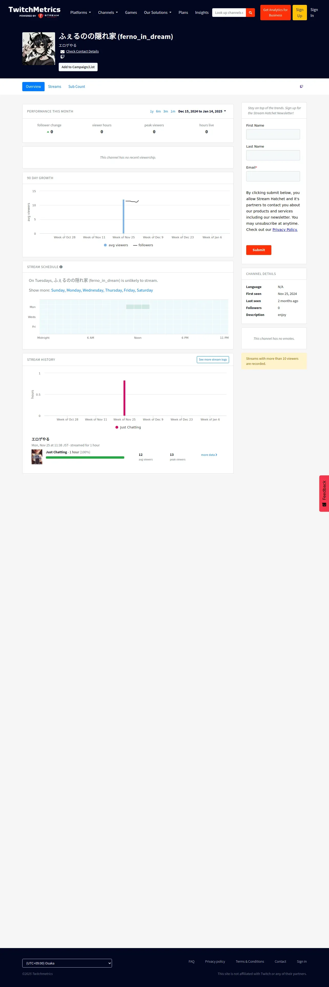This screenshot has width=329, height=987.
Task: Switch to the Streams tab
Action: tap(55, 87)
